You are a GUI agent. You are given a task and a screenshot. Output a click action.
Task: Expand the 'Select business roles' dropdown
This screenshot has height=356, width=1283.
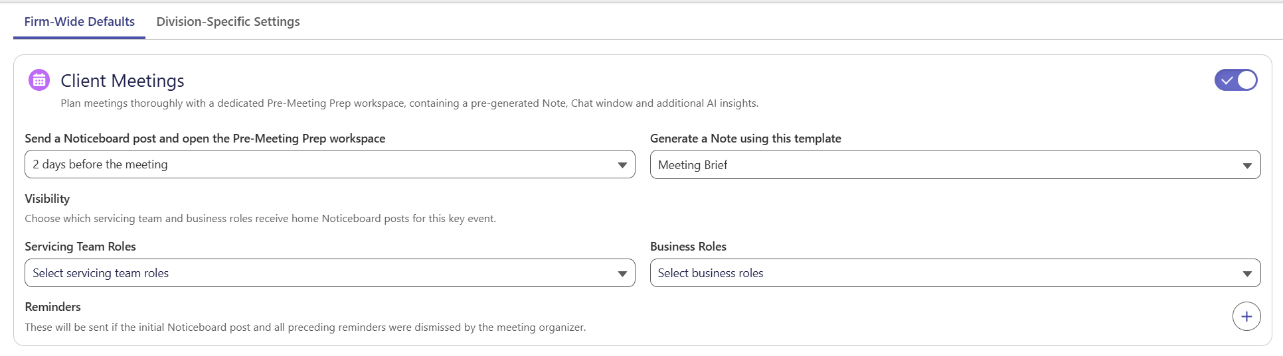click(x=955, y=273)
